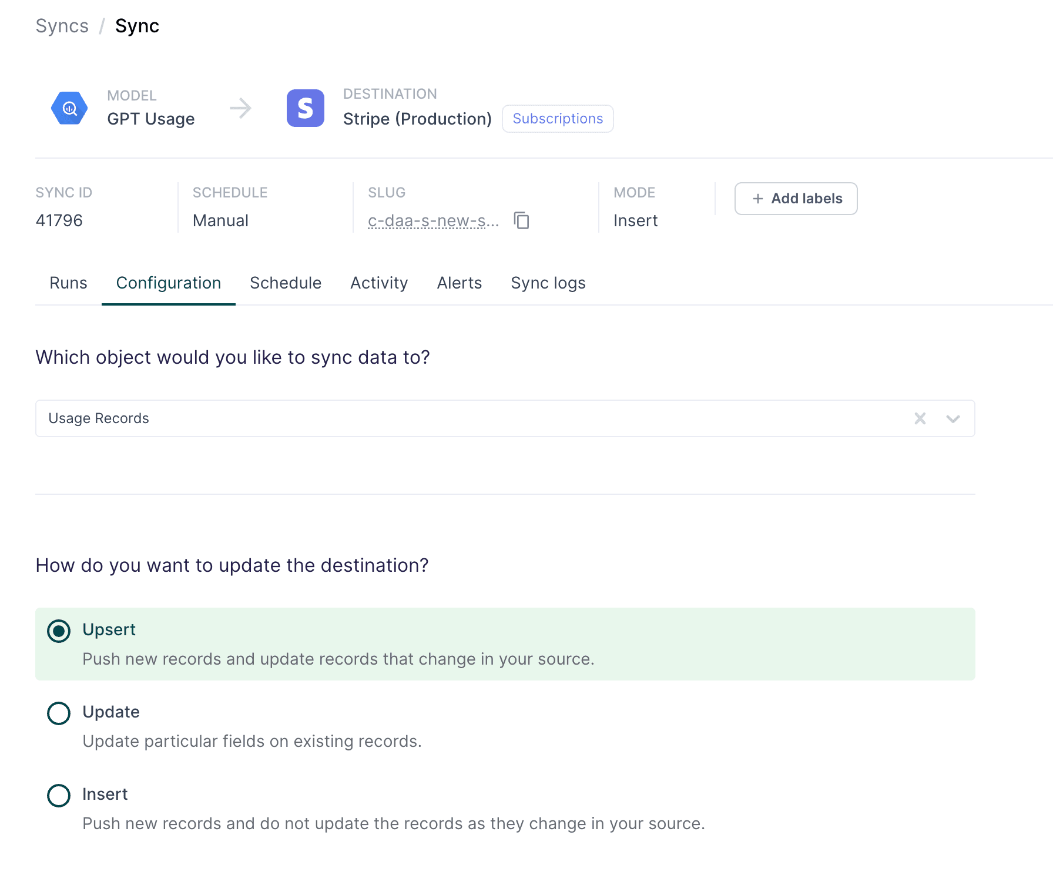Clear the Usage Records selection with the X

pos(920,418)
